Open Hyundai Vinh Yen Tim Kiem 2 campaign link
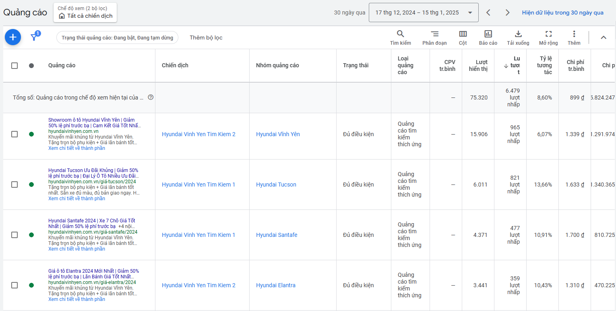 click(x=198, y=134)
